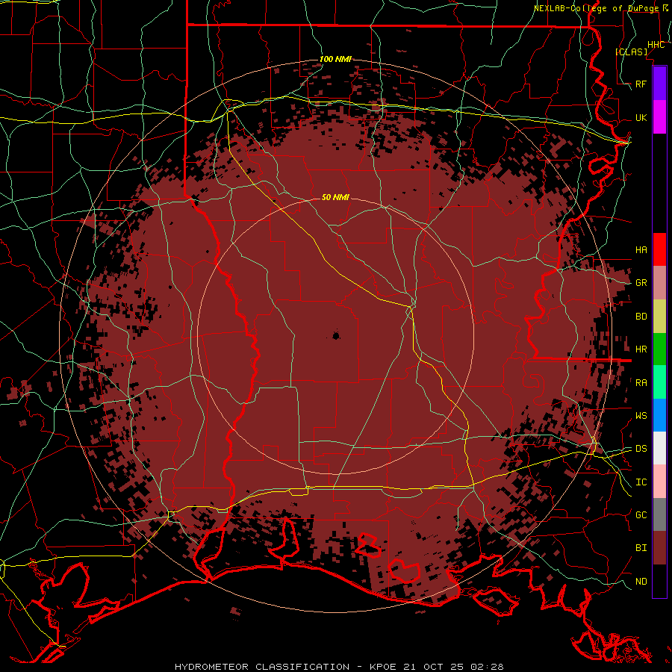Image resolution: width=672 pixels, height=672 pixels.
Task: Click the brown BI legend swatch
Action: point(659,548)
